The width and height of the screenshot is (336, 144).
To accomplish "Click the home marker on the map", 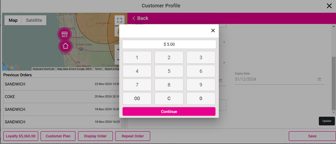I will [65, 46].
